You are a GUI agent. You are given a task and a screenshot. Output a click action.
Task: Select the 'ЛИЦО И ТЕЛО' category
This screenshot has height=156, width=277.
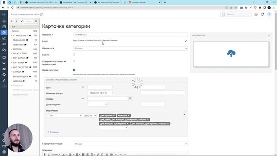[x=20, y=53]
